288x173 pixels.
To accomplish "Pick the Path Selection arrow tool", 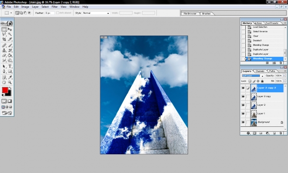I will click(x=4, y=66).
